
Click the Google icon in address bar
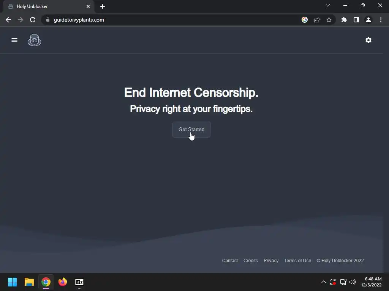coord(305,20)
